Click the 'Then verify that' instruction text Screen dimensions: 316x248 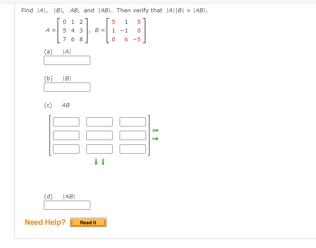tap(139, 10)
